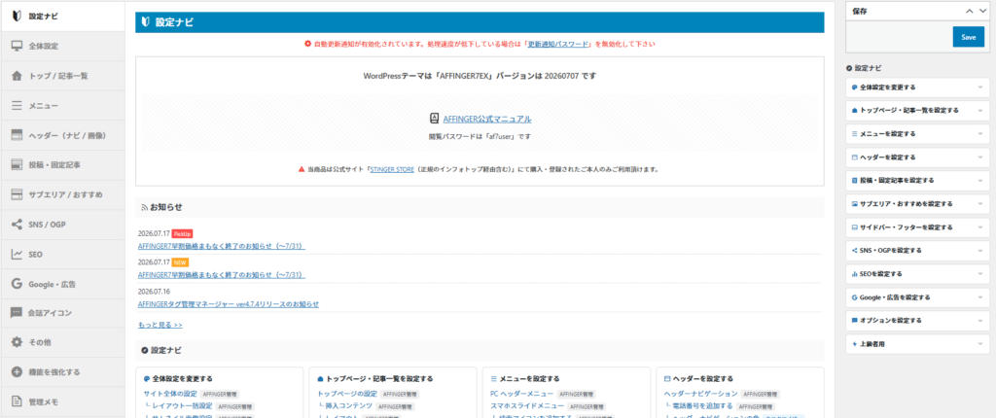Screen dimensions: 996x418
Task: Expand ヘッダーを設定する in right panel
Action: tap(917, 157)
